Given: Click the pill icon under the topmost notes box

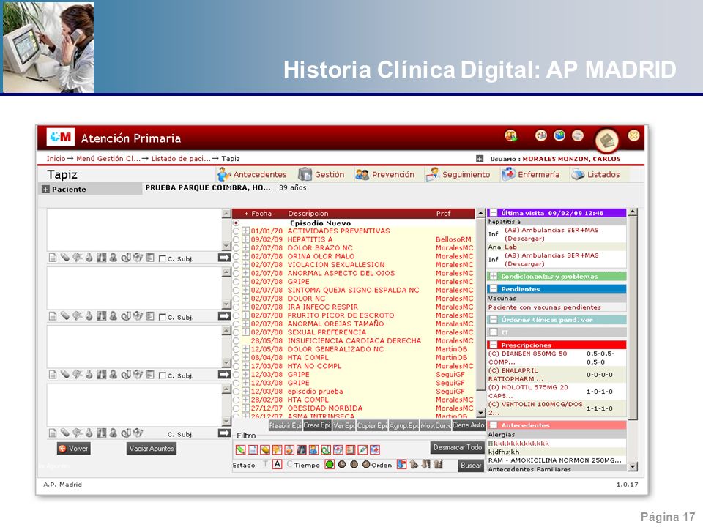Looking at the screenshot, I should point(65,258).
